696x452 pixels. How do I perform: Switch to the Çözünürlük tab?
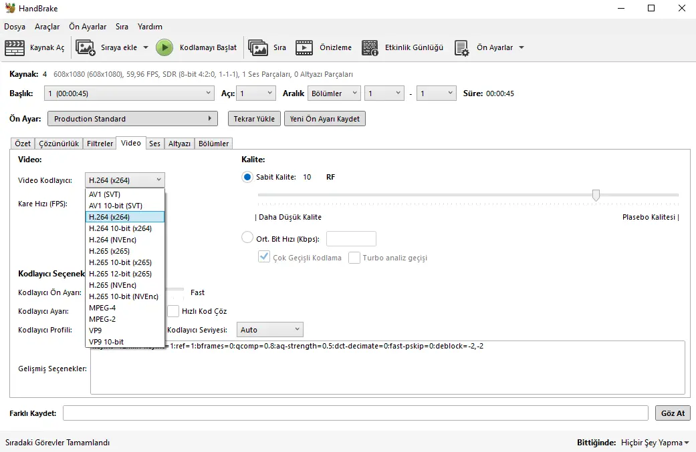pos(59,144)
